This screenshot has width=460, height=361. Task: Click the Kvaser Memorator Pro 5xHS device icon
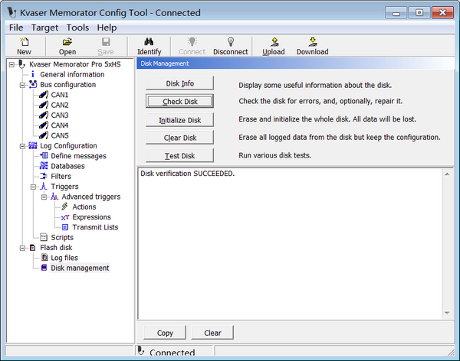(21, 64)
